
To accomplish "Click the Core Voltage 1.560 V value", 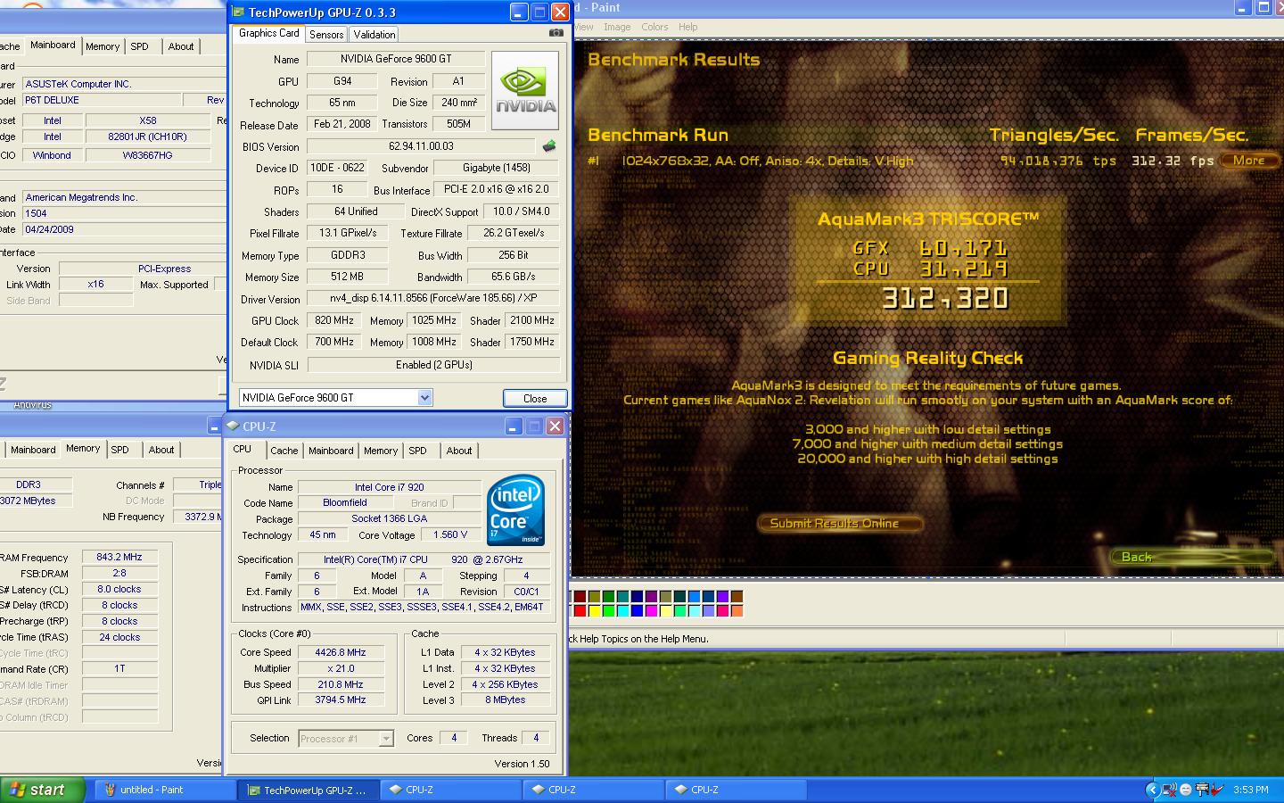I will [450, 534].
